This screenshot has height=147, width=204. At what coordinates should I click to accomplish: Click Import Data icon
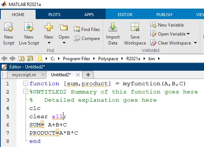coord(113,27)
